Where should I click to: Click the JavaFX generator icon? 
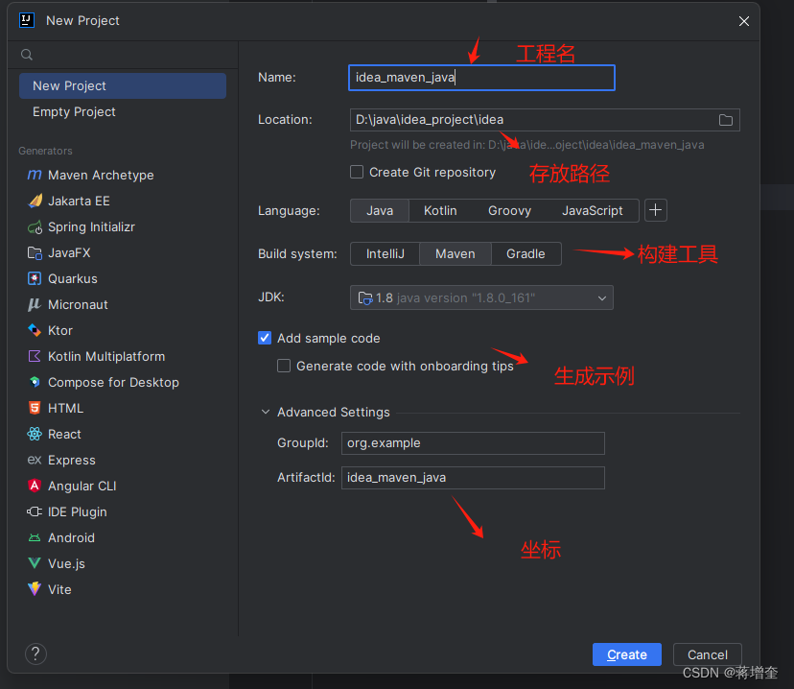35,252
